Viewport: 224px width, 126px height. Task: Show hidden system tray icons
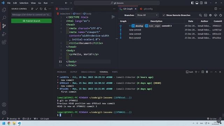(193, 123)
